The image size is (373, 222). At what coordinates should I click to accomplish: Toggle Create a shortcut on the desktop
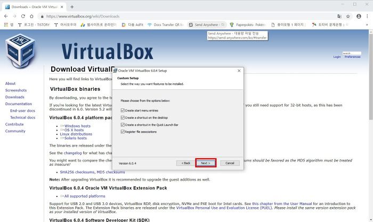click(123, 117)
